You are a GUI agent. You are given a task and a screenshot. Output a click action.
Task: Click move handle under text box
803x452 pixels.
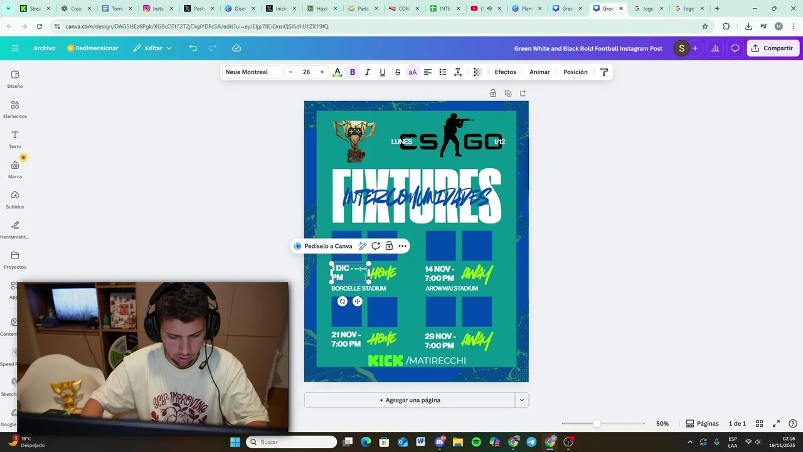pos(358,301)
